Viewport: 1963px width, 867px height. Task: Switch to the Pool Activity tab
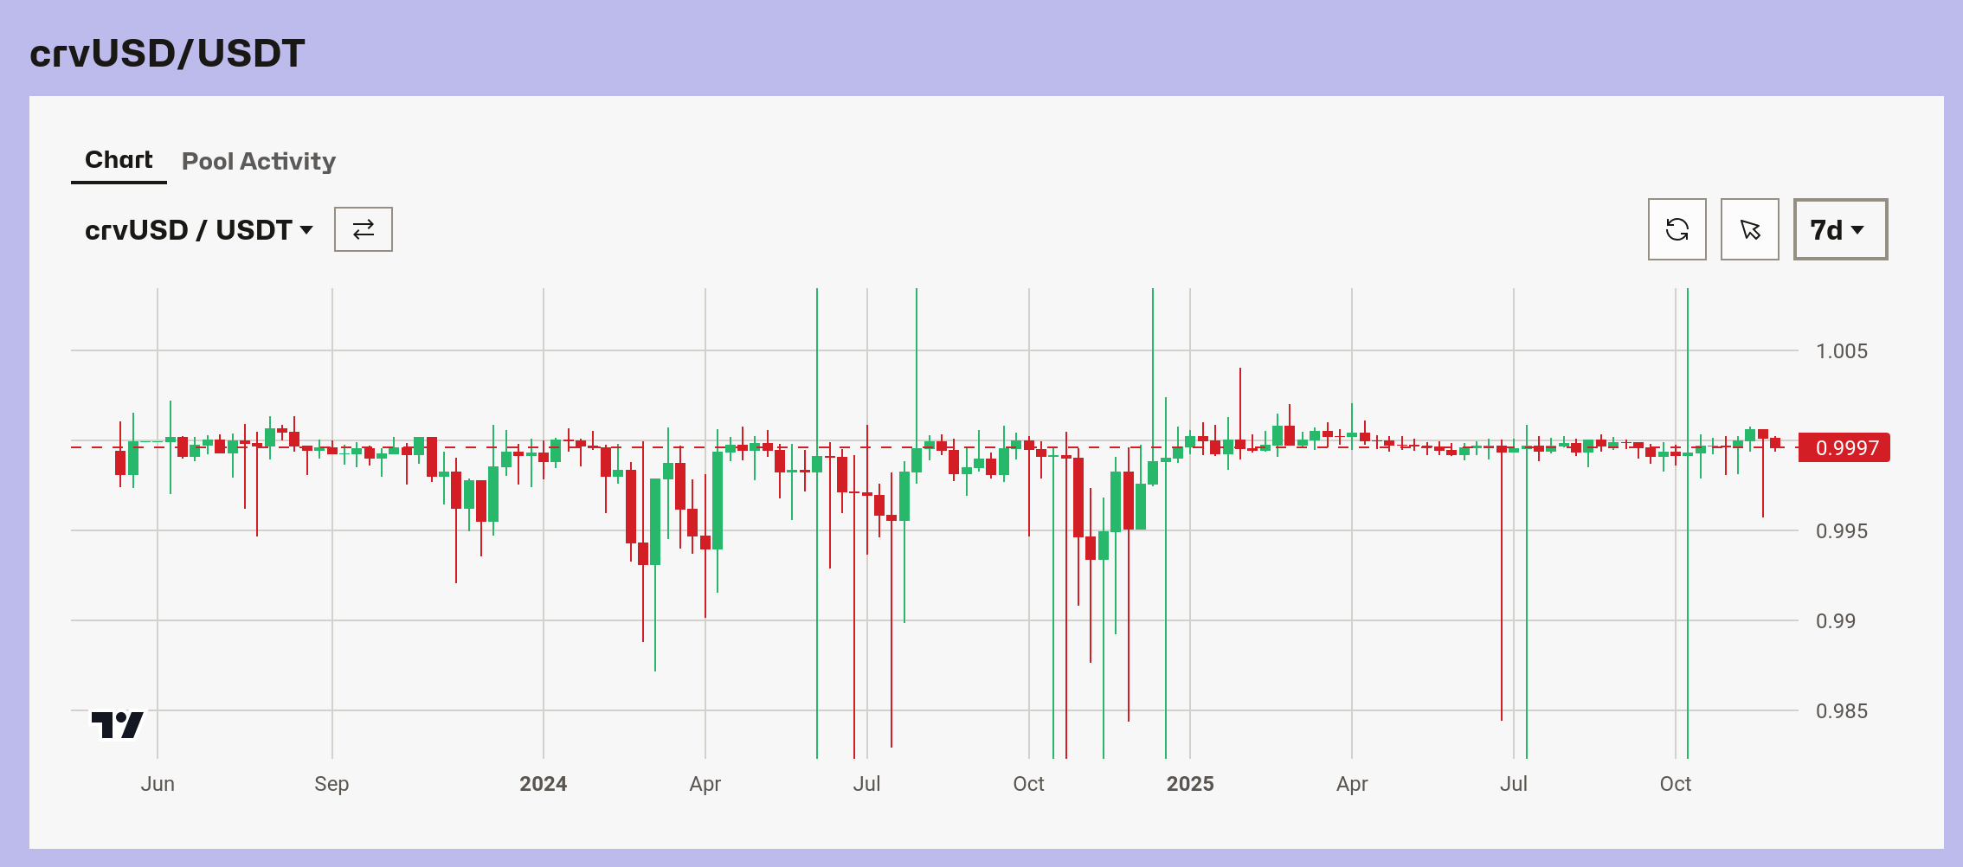coord(258,162)
